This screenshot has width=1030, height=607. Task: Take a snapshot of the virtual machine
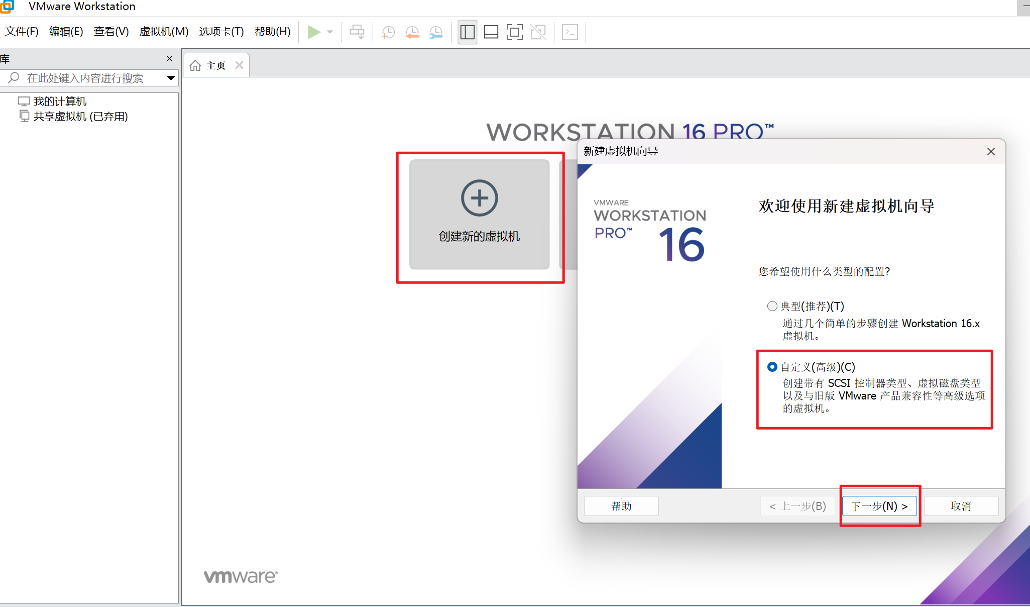[x=388, y=32]
